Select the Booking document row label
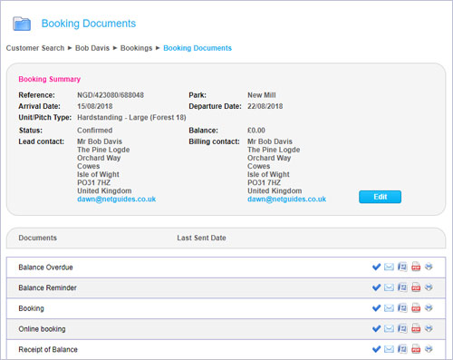 [31, 308]
